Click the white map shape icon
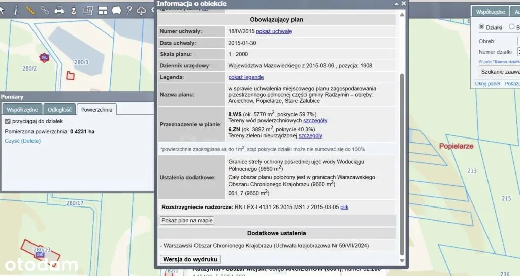520x276 pixels. 116,10
